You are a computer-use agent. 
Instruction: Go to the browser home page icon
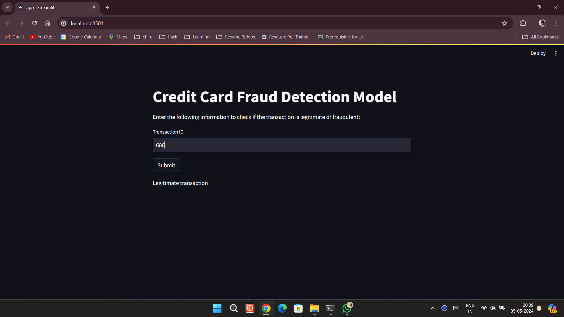pos(48,23)
